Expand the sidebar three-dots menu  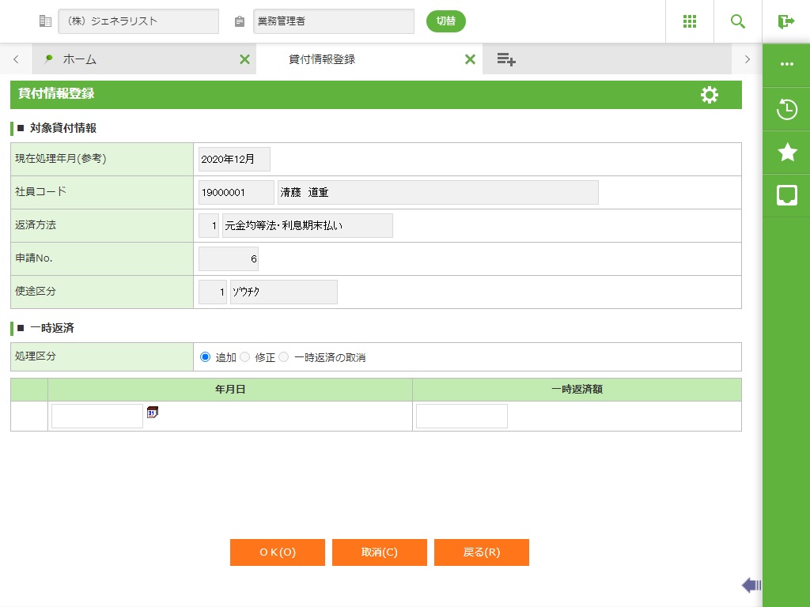[786, 64]
